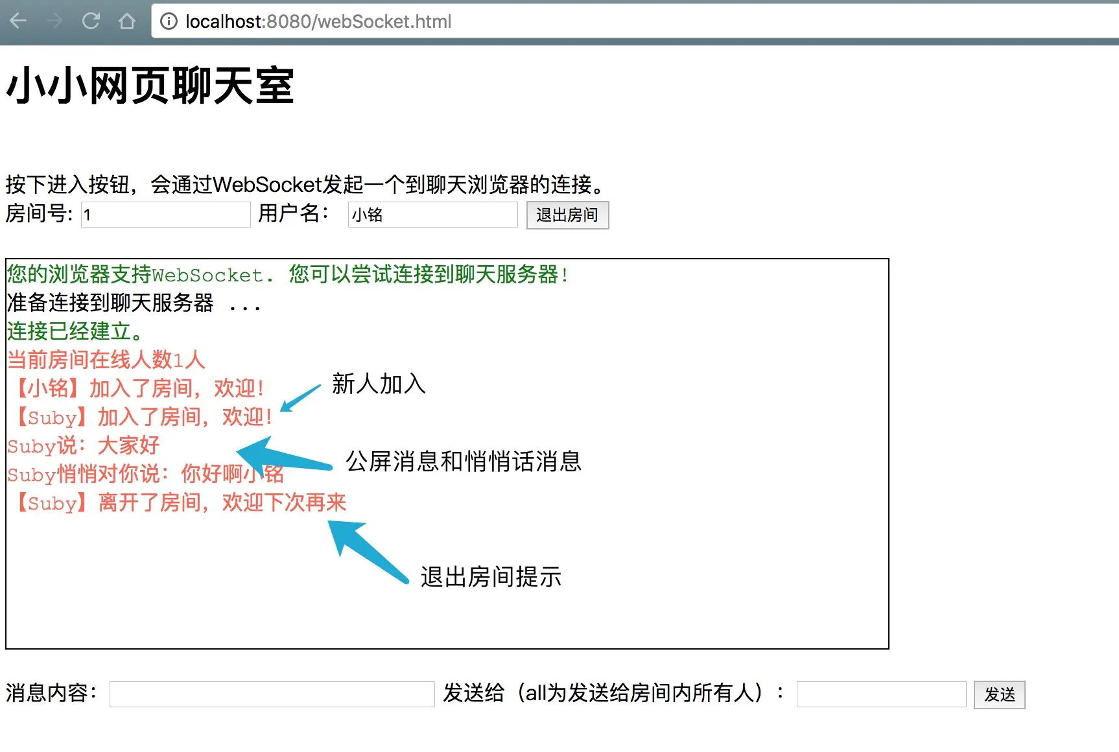
Task: Click the 用户名 input field containing 小铭
Action: [x=432, y=215]
